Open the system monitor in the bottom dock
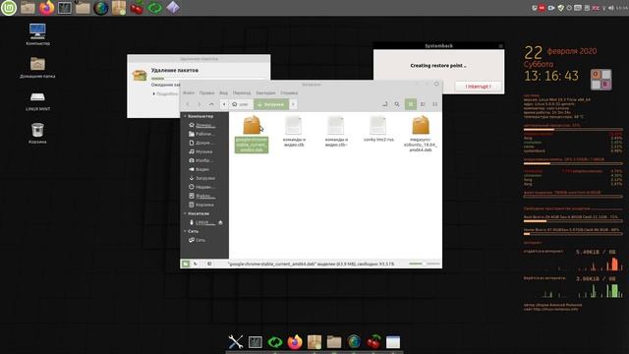The width and height of the screenshot is (629, 354). point(256,342)
